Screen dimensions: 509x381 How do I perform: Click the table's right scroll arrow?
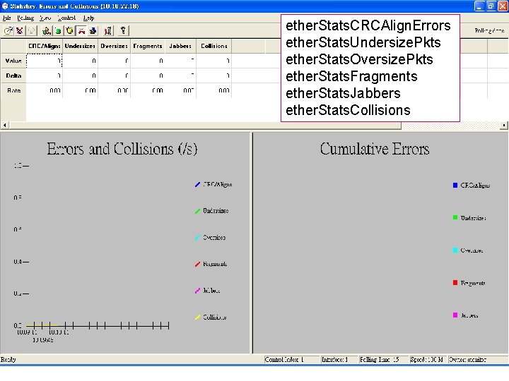(504, 125)
